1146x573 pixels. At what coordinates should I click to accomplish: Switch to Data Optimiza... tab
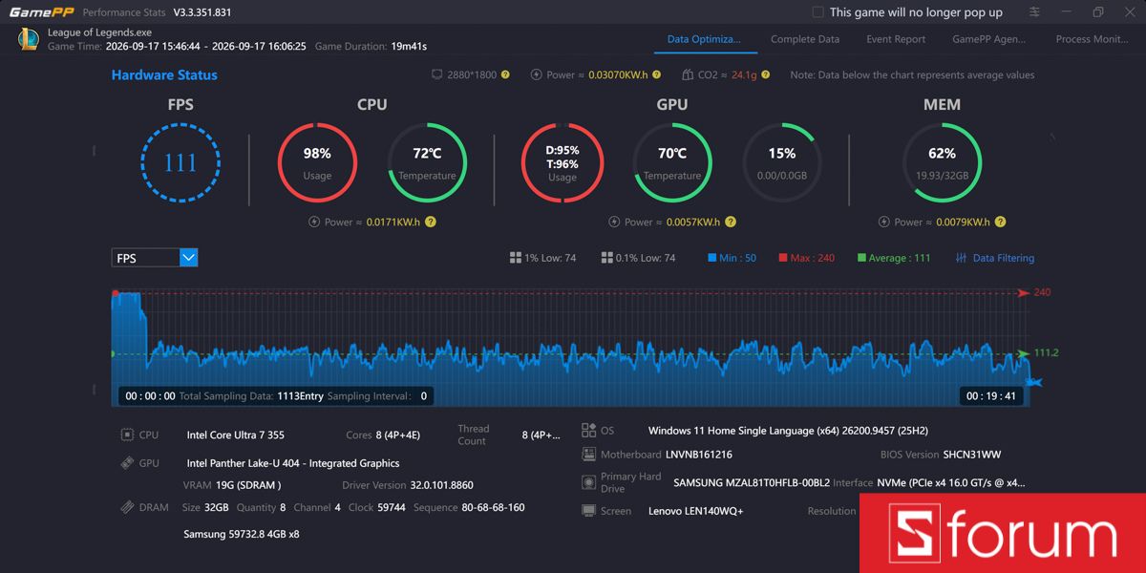[704, 39]
